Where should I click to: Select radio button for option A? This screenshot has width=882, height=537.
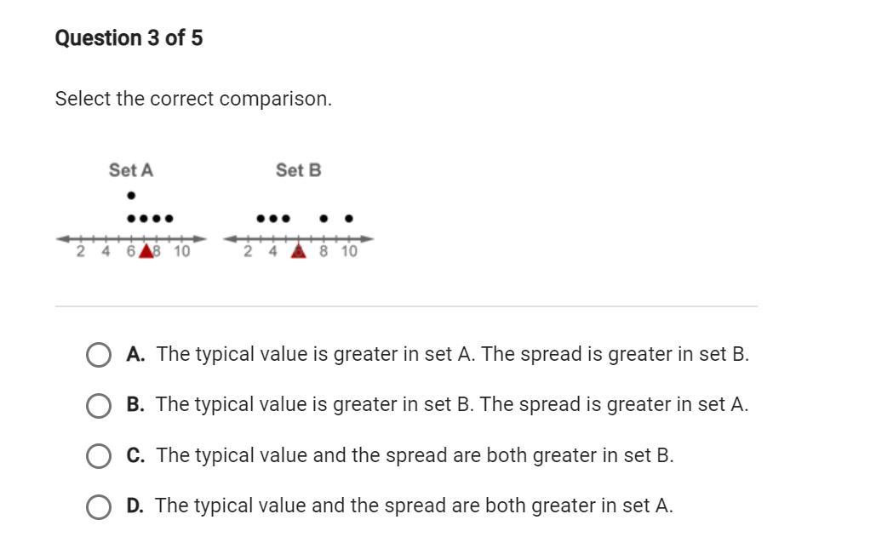tap(99, 355)
